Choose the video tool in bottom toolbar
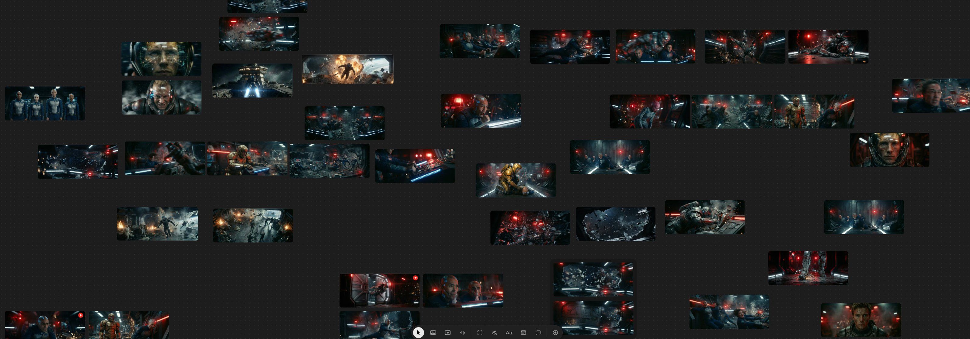The width and height of the screenshot is (970, 339). pyautogui.click(x=447, y=333)
